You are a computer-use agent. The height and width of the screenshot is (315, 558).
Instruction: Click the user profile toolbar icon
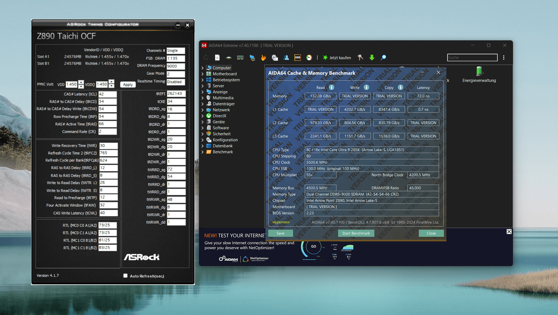pyautogui.click(x=286, y=58)
